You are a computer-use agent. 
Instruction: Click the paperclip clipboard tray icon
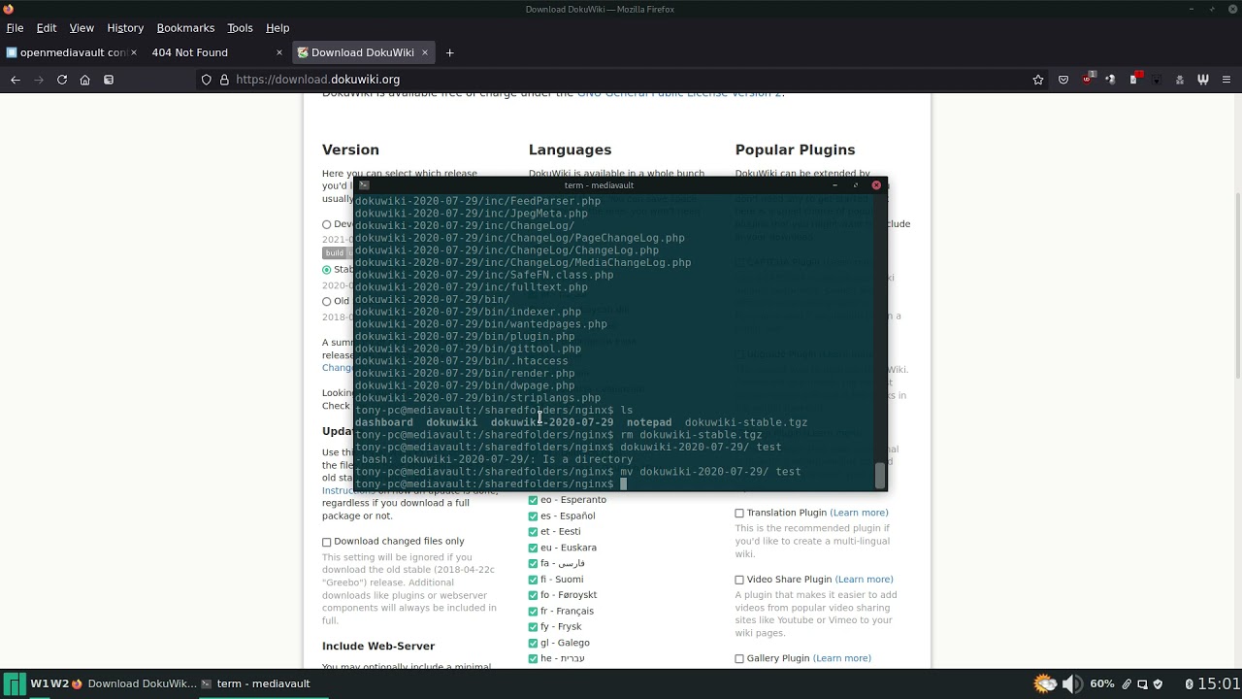click(1127, 684)
